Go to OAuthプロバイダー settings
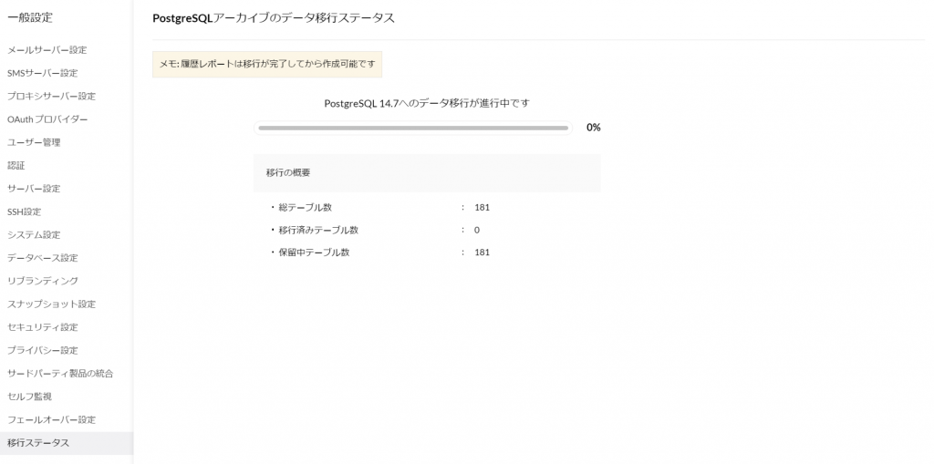This screenshot has width=934, height=464. 47,119
